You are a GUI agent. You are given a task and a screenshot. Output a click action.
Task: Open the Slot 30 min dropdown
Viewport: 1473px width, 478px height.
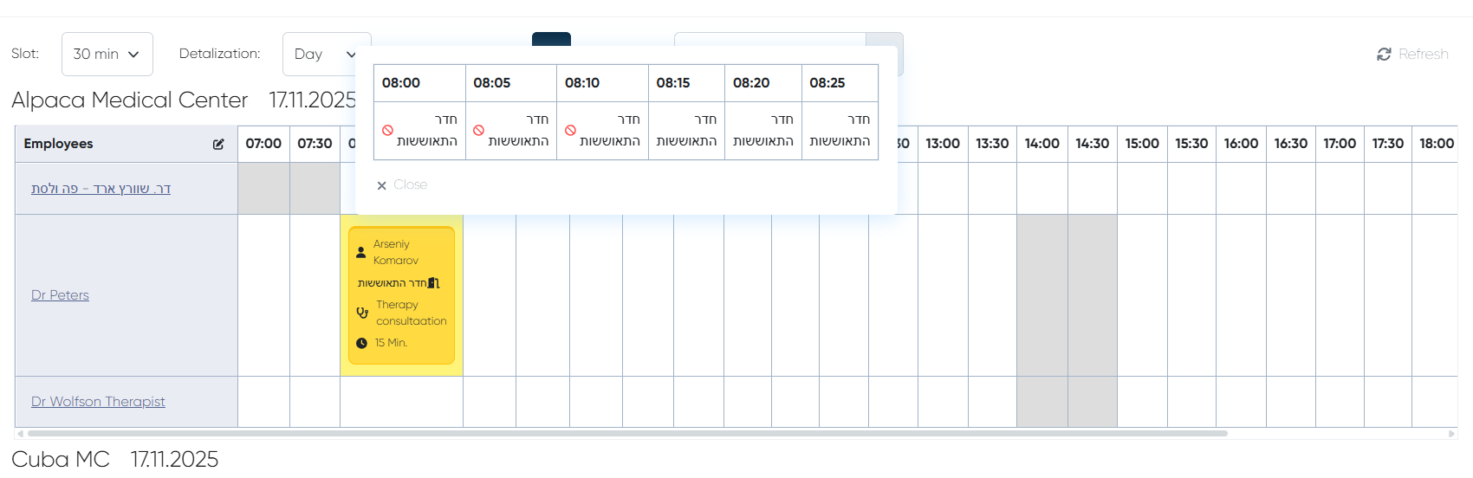point(107,55)
